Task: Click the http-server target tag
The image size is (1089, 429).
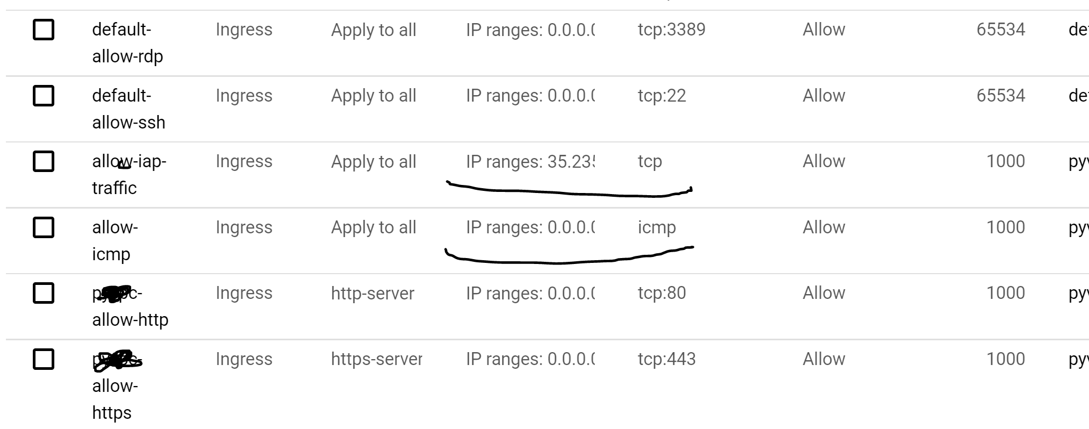Action: [373, 294]
